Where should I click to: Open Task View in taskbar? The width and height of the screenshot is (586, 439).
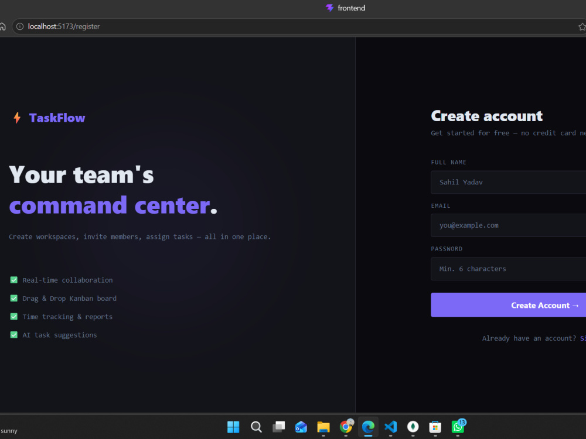click(278, 427)
